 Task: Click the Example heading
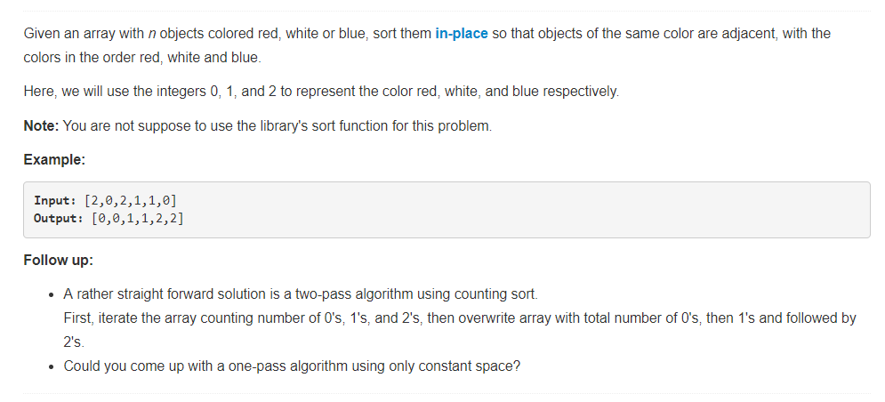click(54, 160)
